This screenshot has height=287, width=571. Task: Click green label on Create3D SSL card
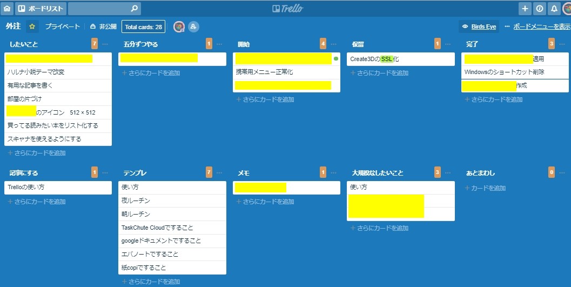387,59
